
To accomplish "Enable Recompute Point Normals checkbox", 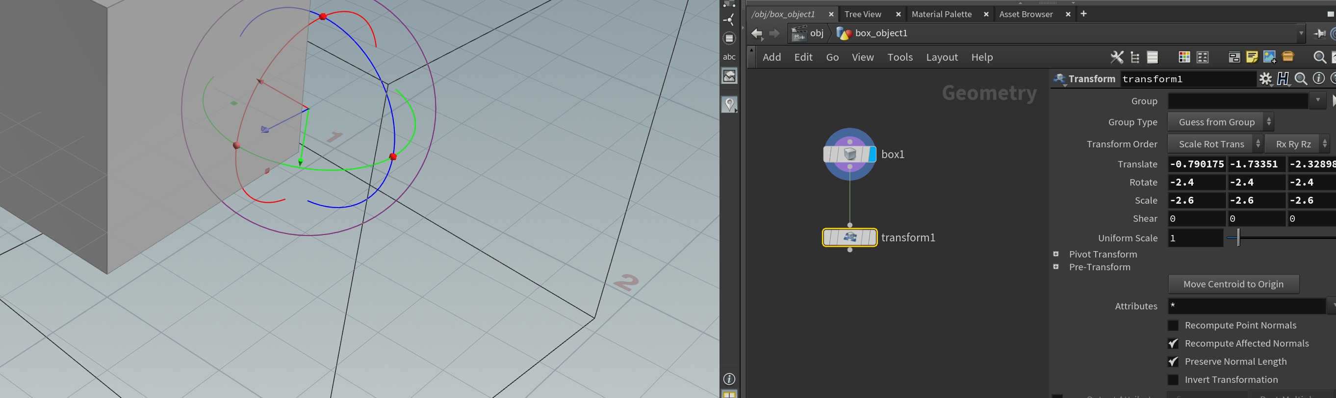I will coord(1173,325).
